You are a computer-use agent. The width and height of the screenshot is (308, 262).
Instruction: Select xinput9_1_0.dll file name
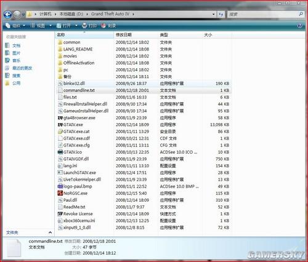(x=77, y=228)
